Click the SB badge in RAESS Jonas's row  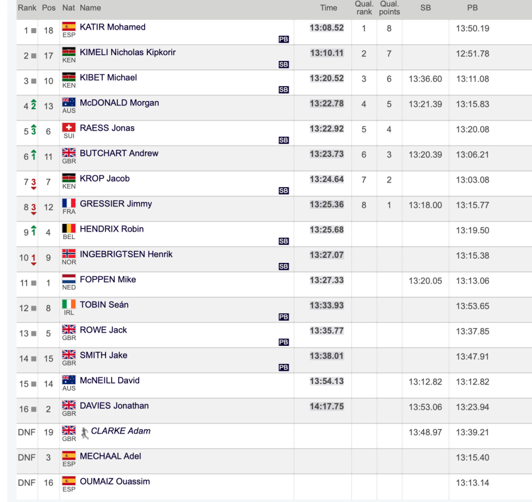coord(284,140)
